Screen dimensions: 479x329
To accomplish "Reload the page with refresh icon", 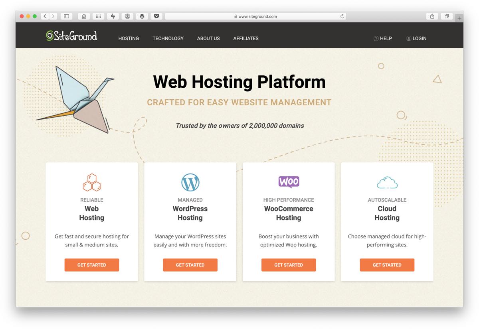I will pyautogui.click(x=342, y=16).
